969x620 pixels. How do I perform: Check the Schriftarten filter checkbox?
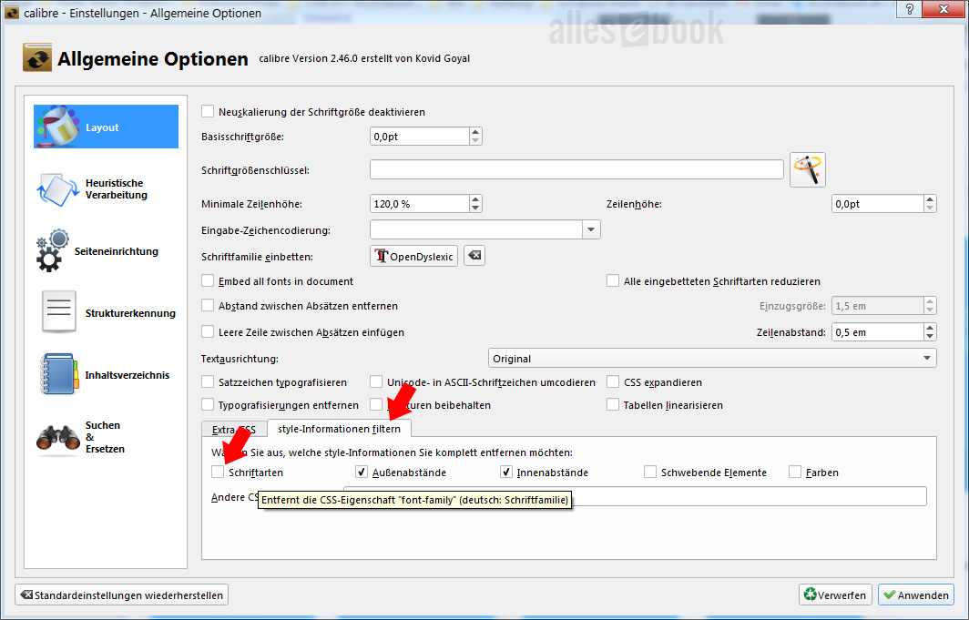click(218, 472)
